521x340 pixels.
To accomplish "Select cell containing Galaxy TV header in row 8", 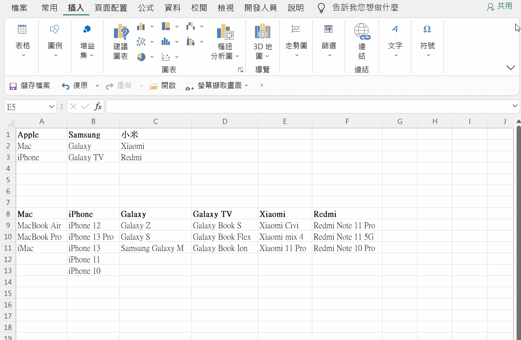I will coord(224,214).
